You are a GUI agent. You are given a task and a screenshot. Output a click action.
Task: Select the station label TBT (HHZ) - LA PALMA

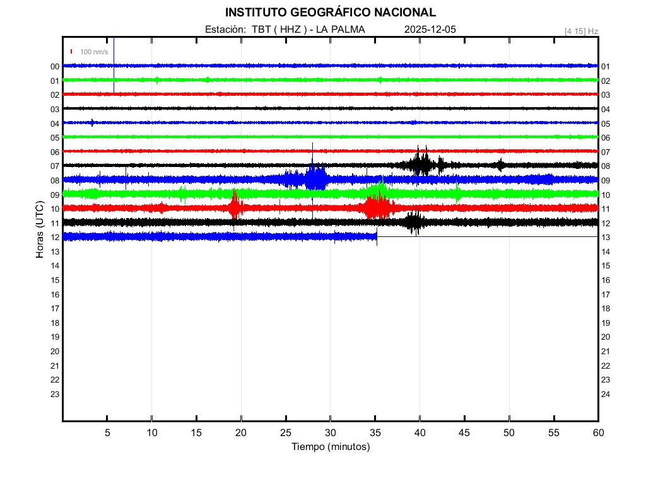click(285, 29)
